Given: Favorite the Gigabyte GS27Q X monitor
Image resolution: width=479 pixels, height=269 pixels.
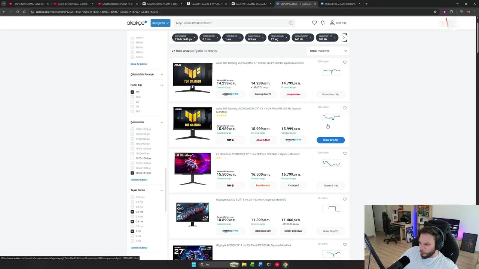Looking at the screenshot, I should 345,199.
